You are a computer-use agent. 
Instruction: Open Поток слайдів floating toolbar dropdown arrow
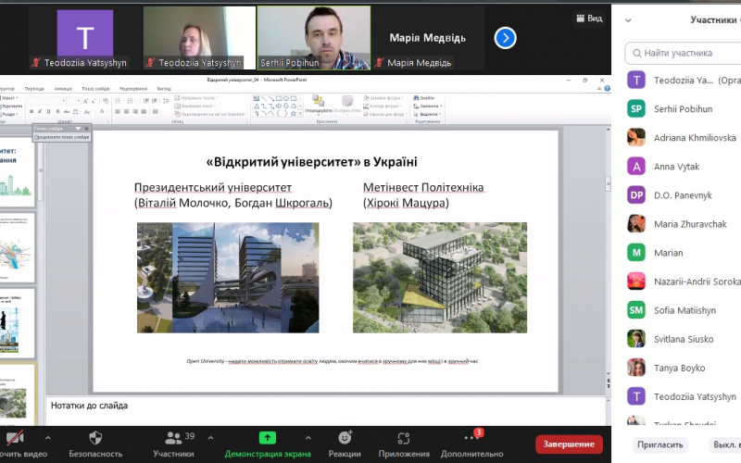[78, 129]
